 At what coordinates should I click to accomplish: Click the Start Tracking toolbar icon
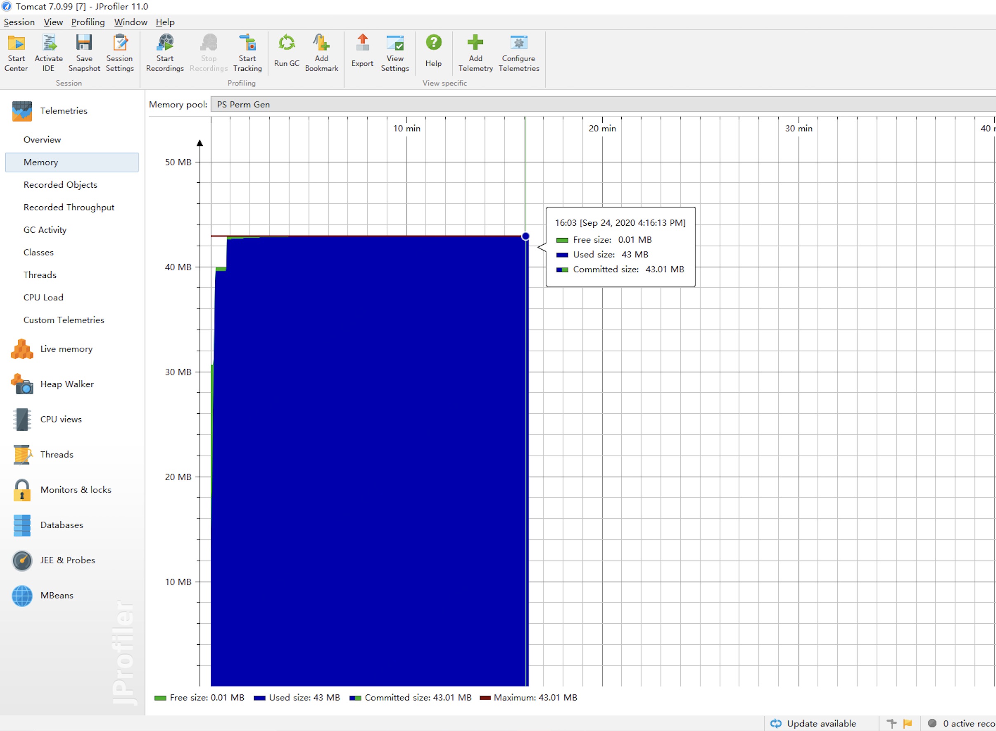coord(248,43)
